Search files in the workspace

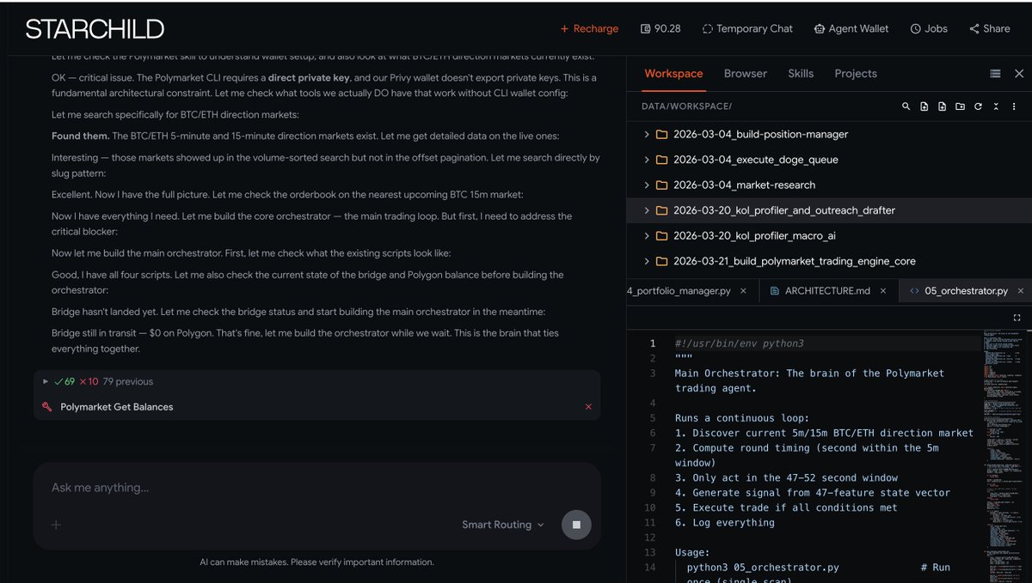coord(906,106)
